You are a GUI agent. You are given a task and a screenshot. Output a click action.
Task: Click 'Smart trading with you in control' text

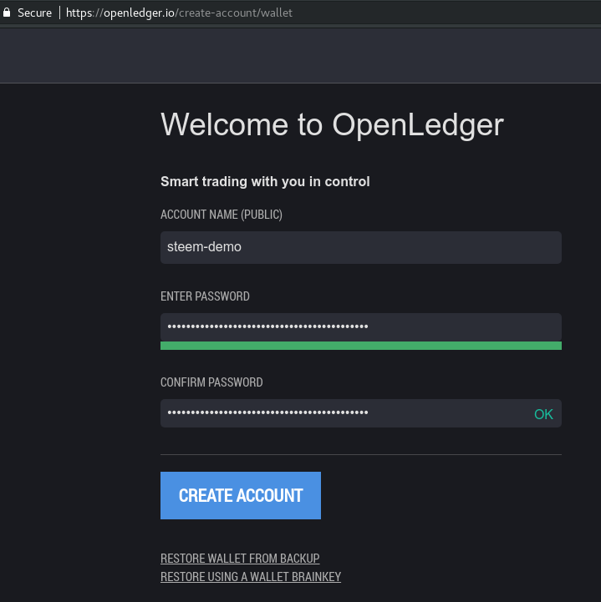265,181
